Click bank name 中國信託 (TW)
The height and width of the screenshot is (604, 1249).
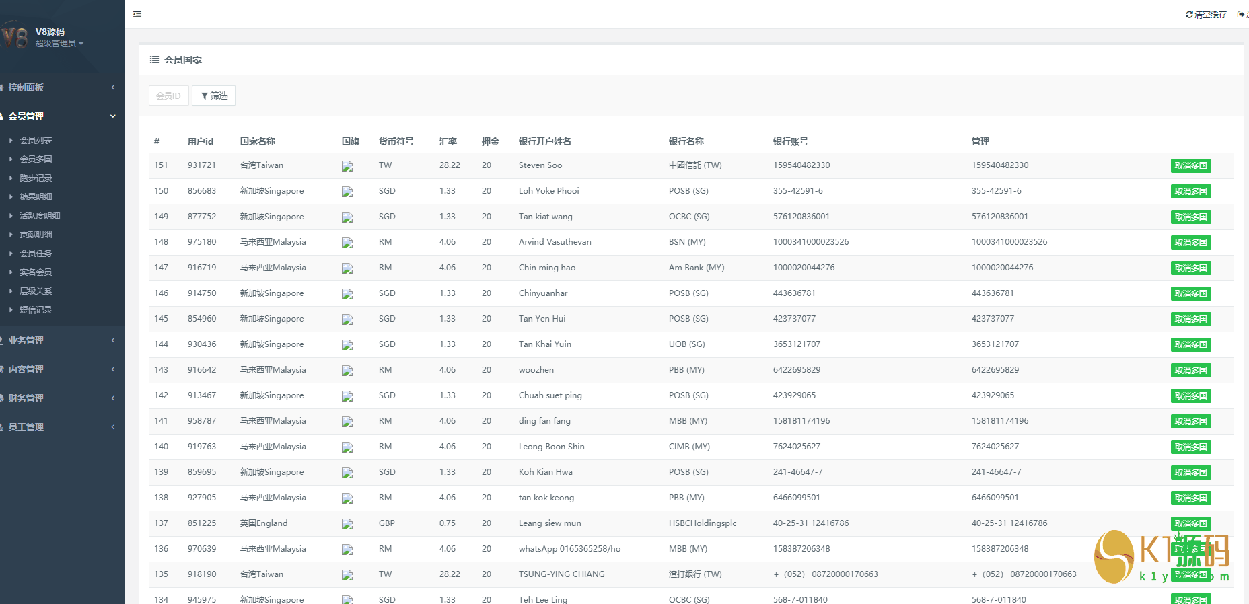pos(695,165)
